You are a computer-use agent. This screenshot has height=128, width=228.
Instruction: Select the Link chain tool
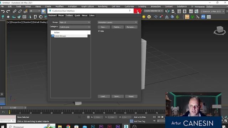pos(14,11)
